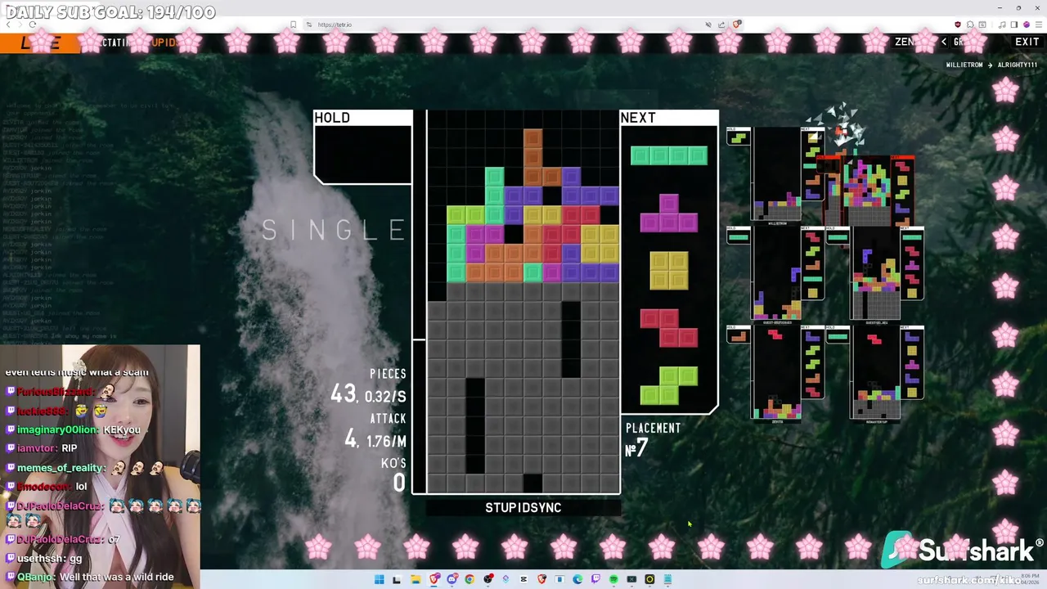Click iamvtor's RIP chat message
Screen dimensions: 1047x589
(x=41, y=448)
